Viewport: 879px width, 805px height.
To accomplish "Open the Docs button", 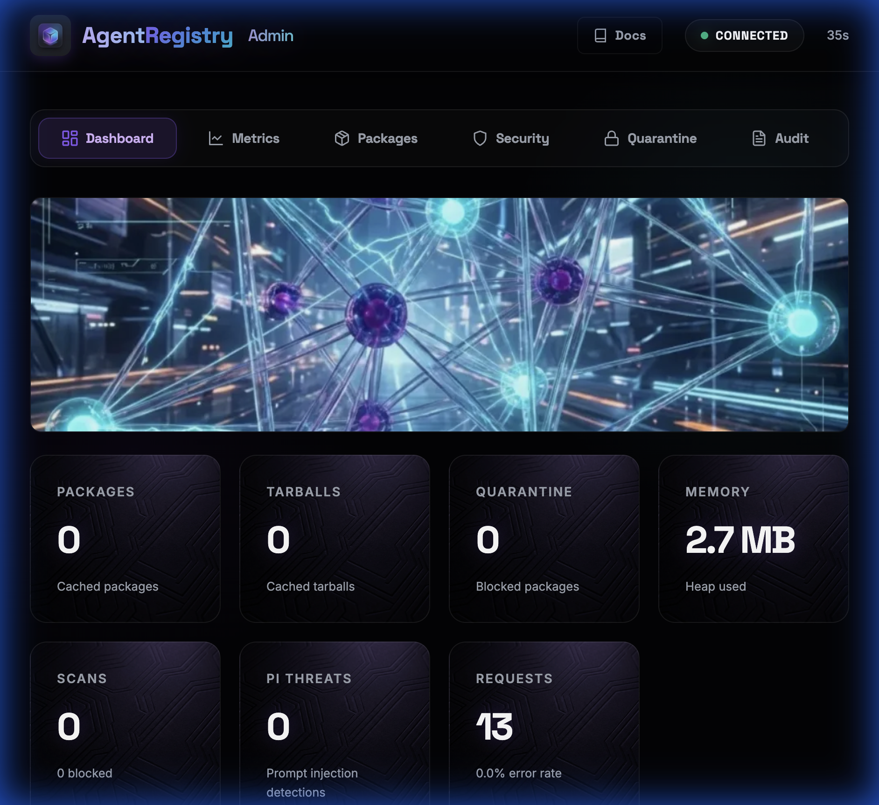I will pos(620,35).
